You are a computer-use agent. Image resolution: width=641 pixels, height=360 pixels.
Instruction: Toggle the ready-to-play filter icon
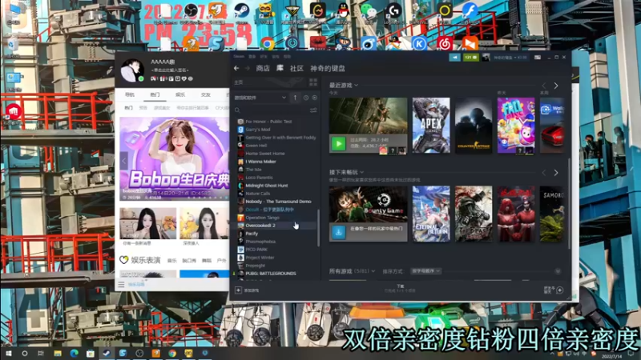click(314, 98)
